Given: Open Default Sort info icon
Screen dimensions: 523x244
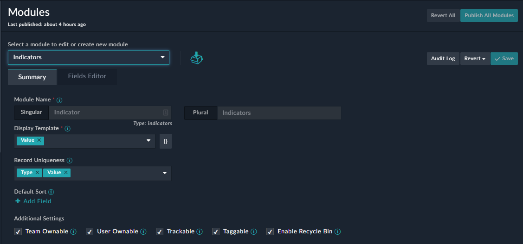Looking at the screenshot, I should coord(51,192).
